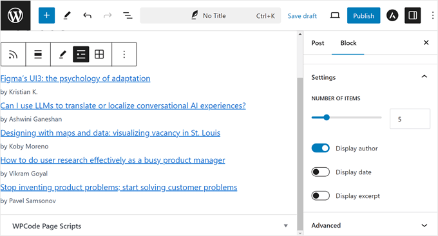Viewport: 438px width, 236px height.
Task: Open the LLMs translate article link
Action: [x=123, y=105]
